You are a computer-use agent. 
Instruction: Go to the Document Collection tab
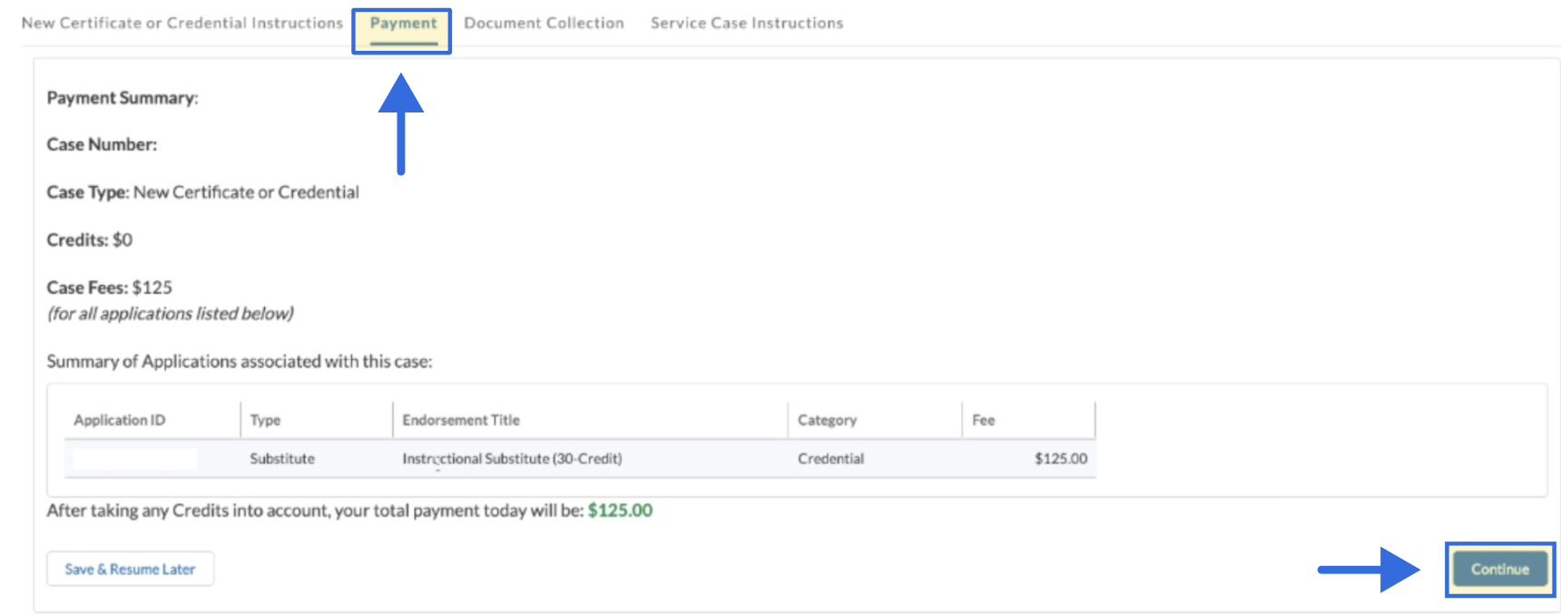[x=544, y=23]
